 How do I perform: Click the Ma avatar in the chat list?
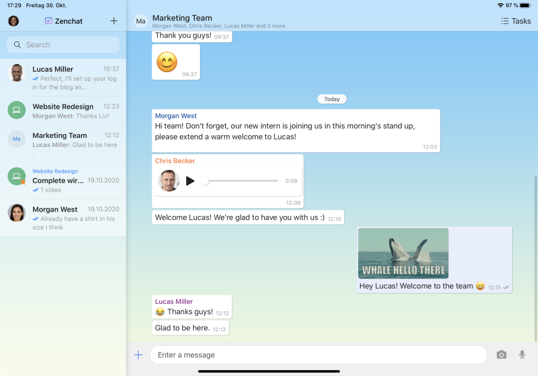click(17, 139)
